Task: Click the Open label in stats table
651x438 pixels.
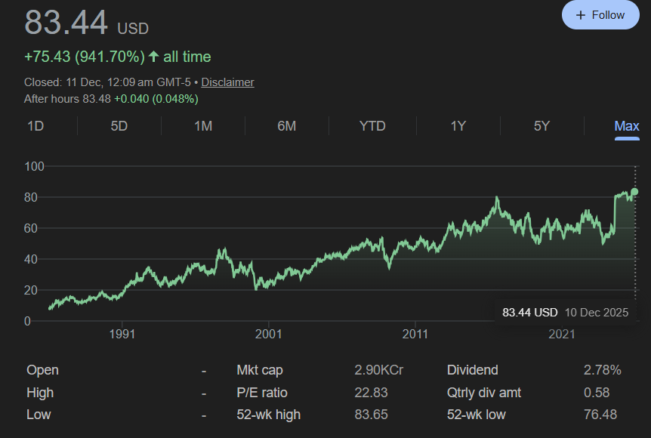Action: (42, 370)
